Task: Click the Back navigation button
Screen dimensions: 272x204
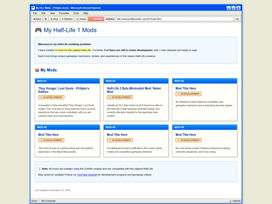Action: click(x=37, y=19)
